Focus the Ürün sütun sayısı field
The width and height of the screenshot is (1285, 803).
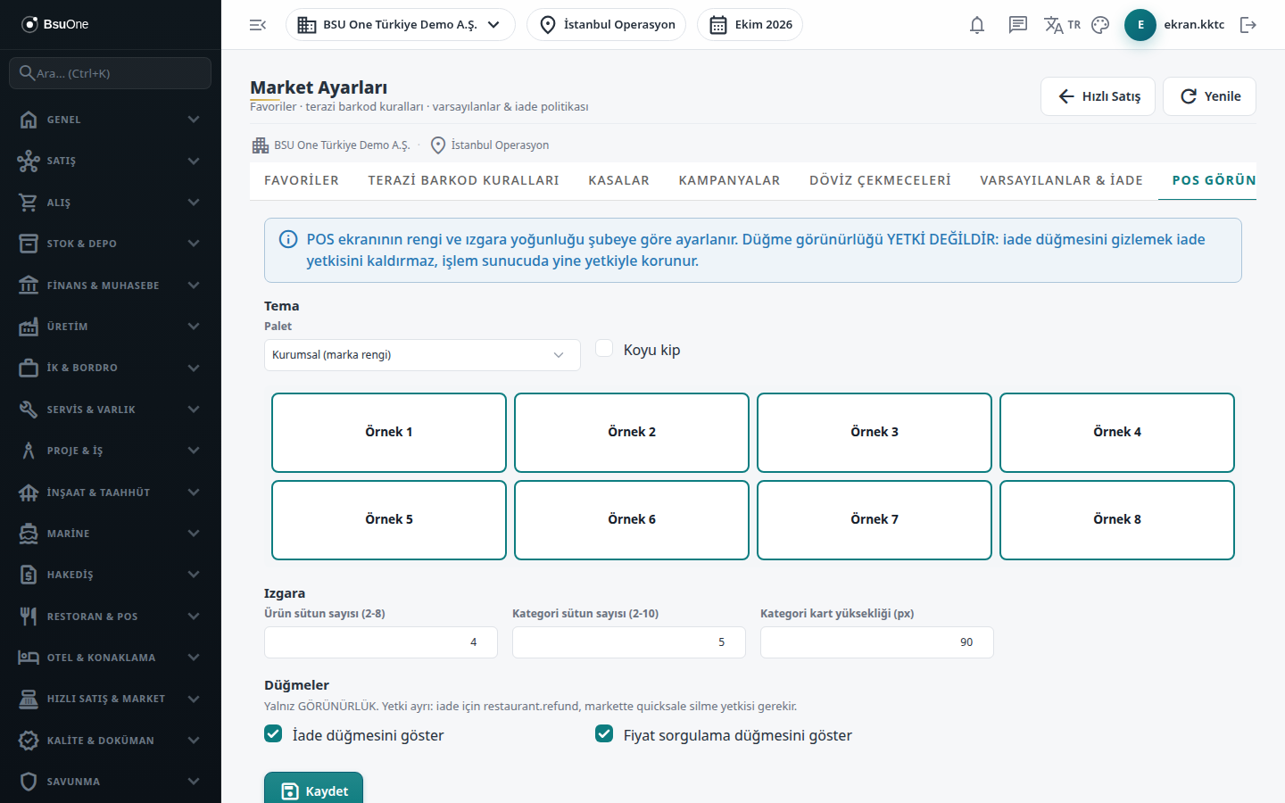(x=381, y=642)
